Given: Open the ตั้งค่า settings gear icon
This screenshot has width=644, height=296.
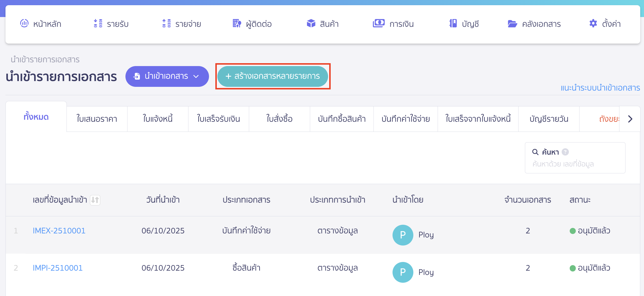Looking at the screenshot, I should 593,23.
